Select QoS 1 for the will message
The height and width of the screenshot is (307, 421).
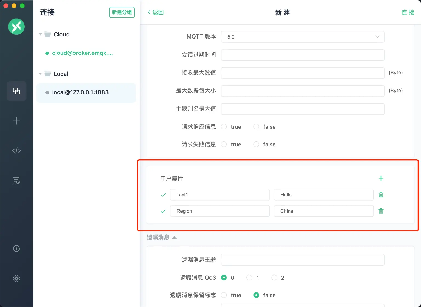click(249, 277)
